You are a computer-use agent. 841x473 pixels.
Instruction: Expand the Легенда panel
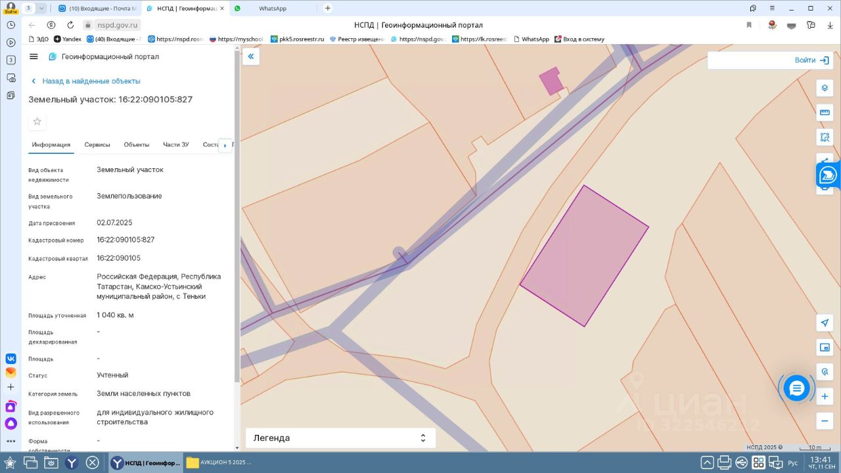(340, 438)
